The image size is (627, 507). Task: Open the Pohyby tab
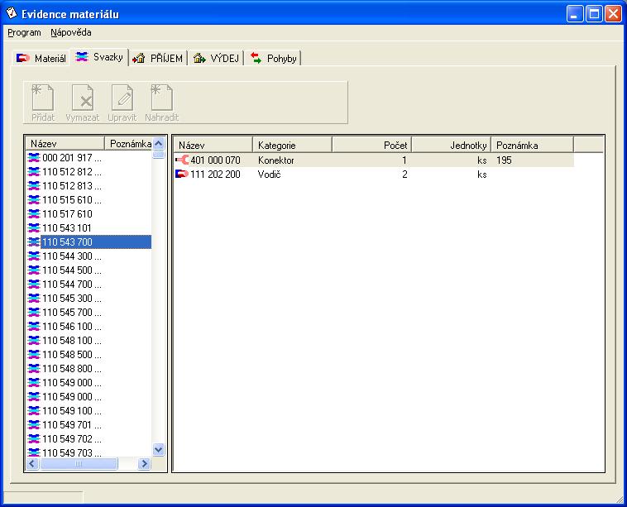(274, 59)
